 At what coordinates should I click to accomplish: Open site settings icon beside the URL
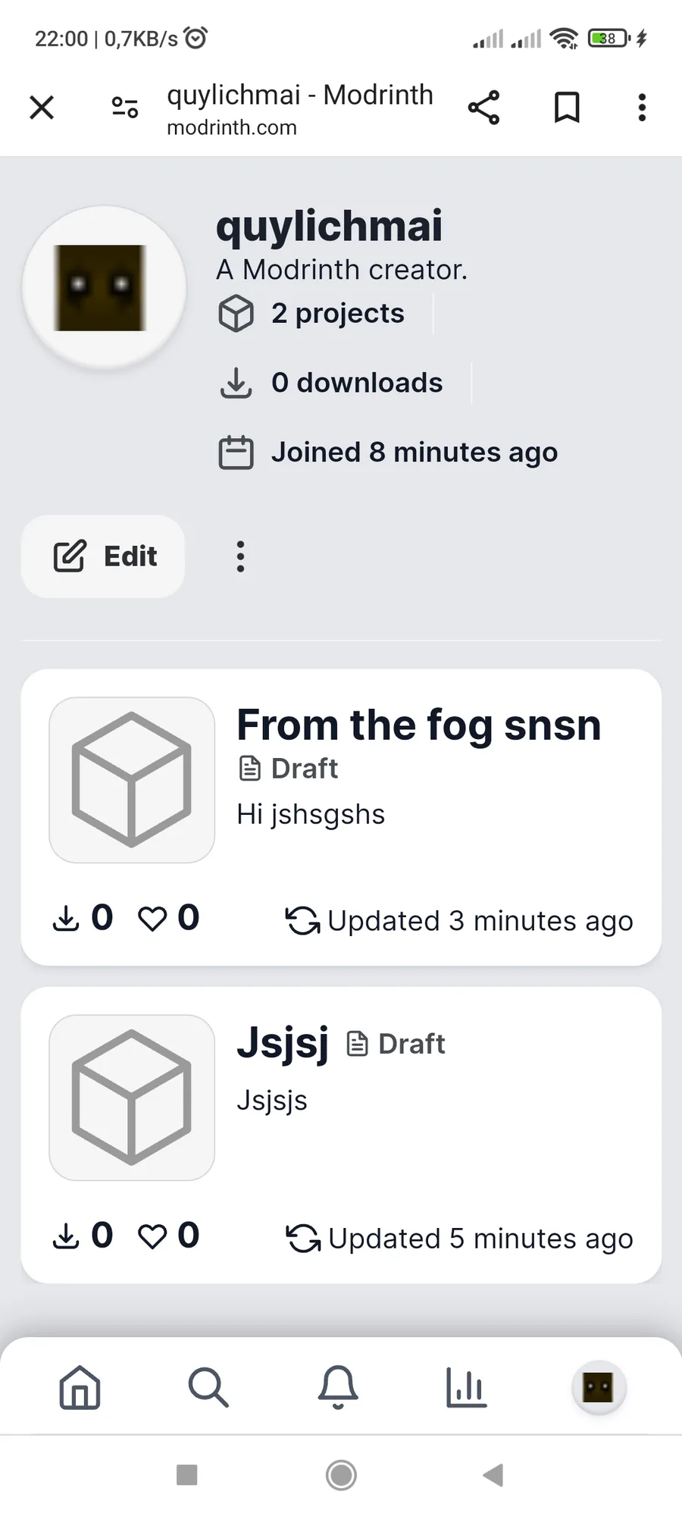(x=125, y=107)
